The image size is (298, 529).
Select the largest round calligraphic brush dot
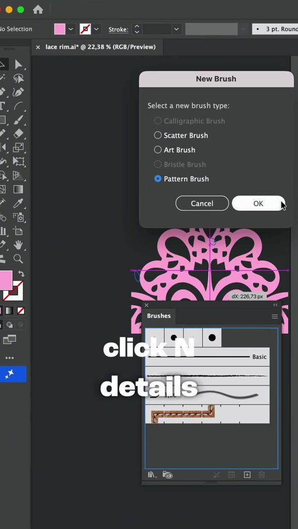tap(212, 337)
